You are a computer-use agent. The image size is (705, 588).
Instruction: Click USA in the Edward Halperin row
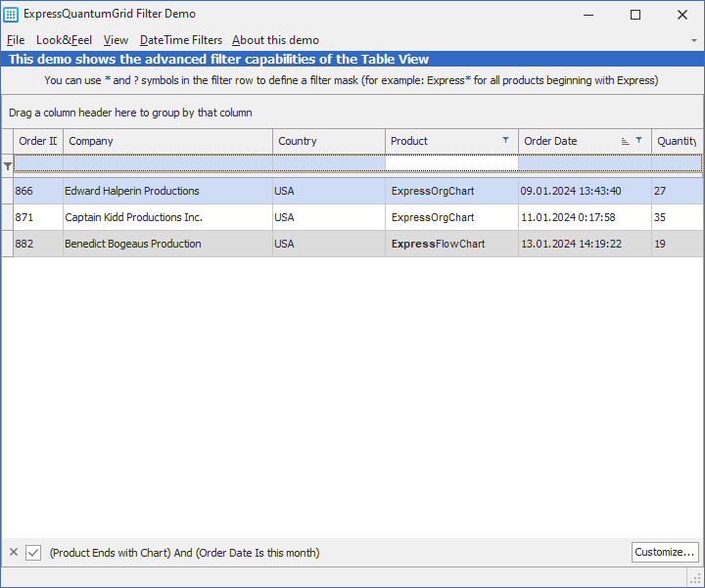329,191
